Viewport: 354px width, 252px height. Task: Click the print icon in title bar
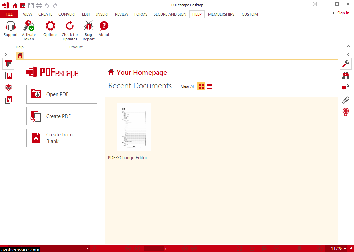(x=39, y=5)
